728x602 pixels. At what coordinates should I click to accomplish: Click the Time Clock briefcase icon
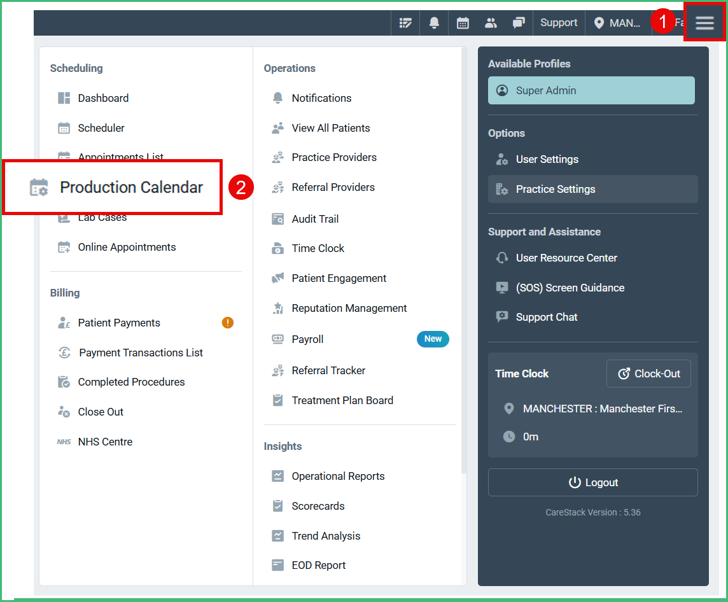pyautogui.click(x=277, y=248)
